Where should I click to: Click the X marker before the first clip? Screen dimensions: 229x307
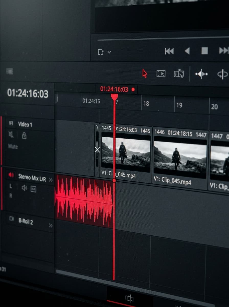click(x=97, y=150)
